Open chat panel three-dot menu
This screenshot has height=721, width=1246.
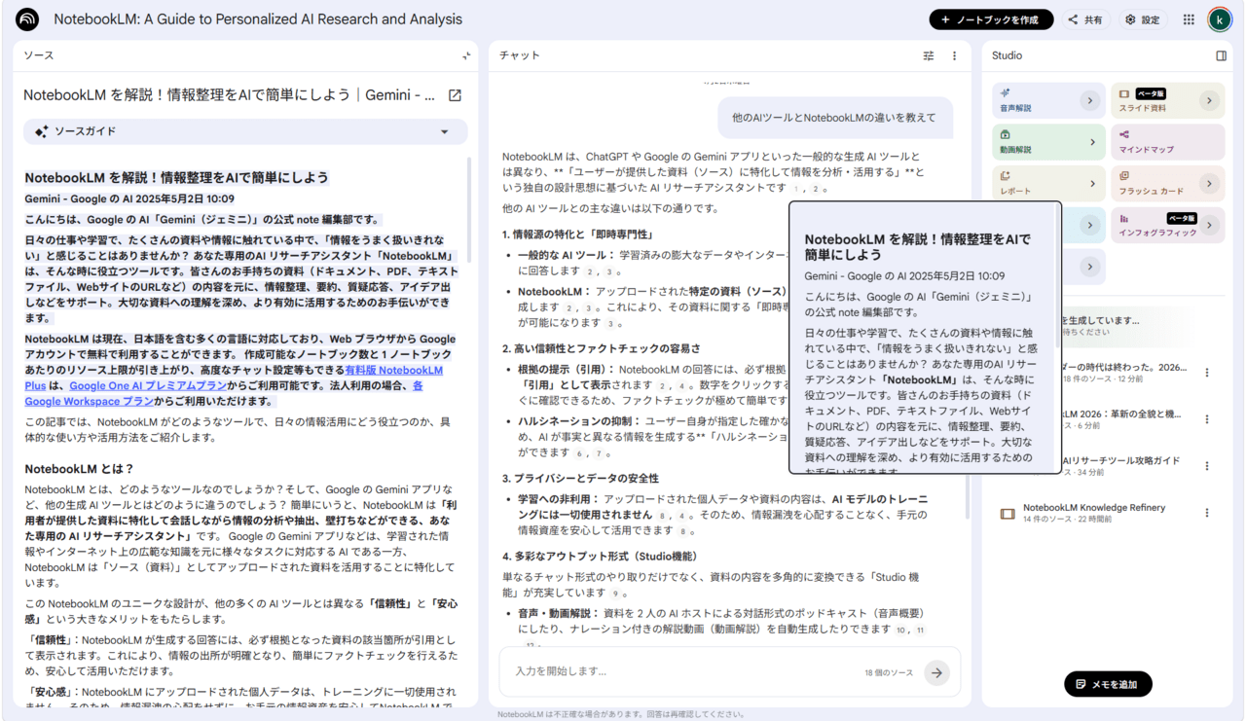point(954,56)
